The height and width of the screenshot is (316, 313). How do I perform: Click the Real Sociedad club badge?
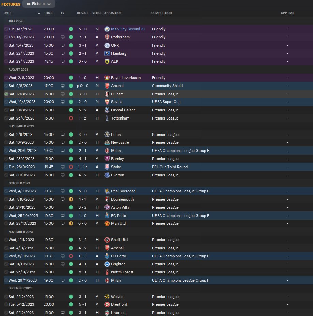pyautogui.click(x=107, y=191)
